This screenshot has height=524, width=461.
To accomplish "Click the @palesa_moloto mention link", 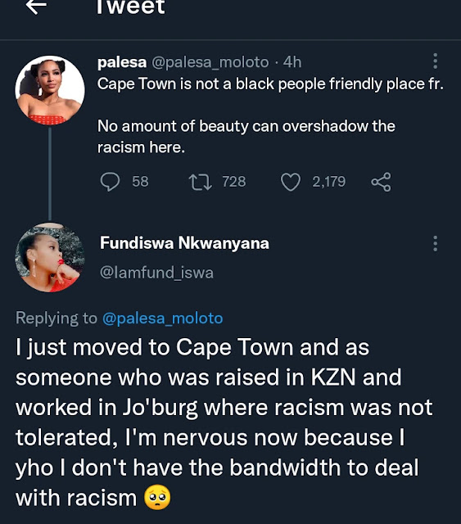I will coord(162,318).
